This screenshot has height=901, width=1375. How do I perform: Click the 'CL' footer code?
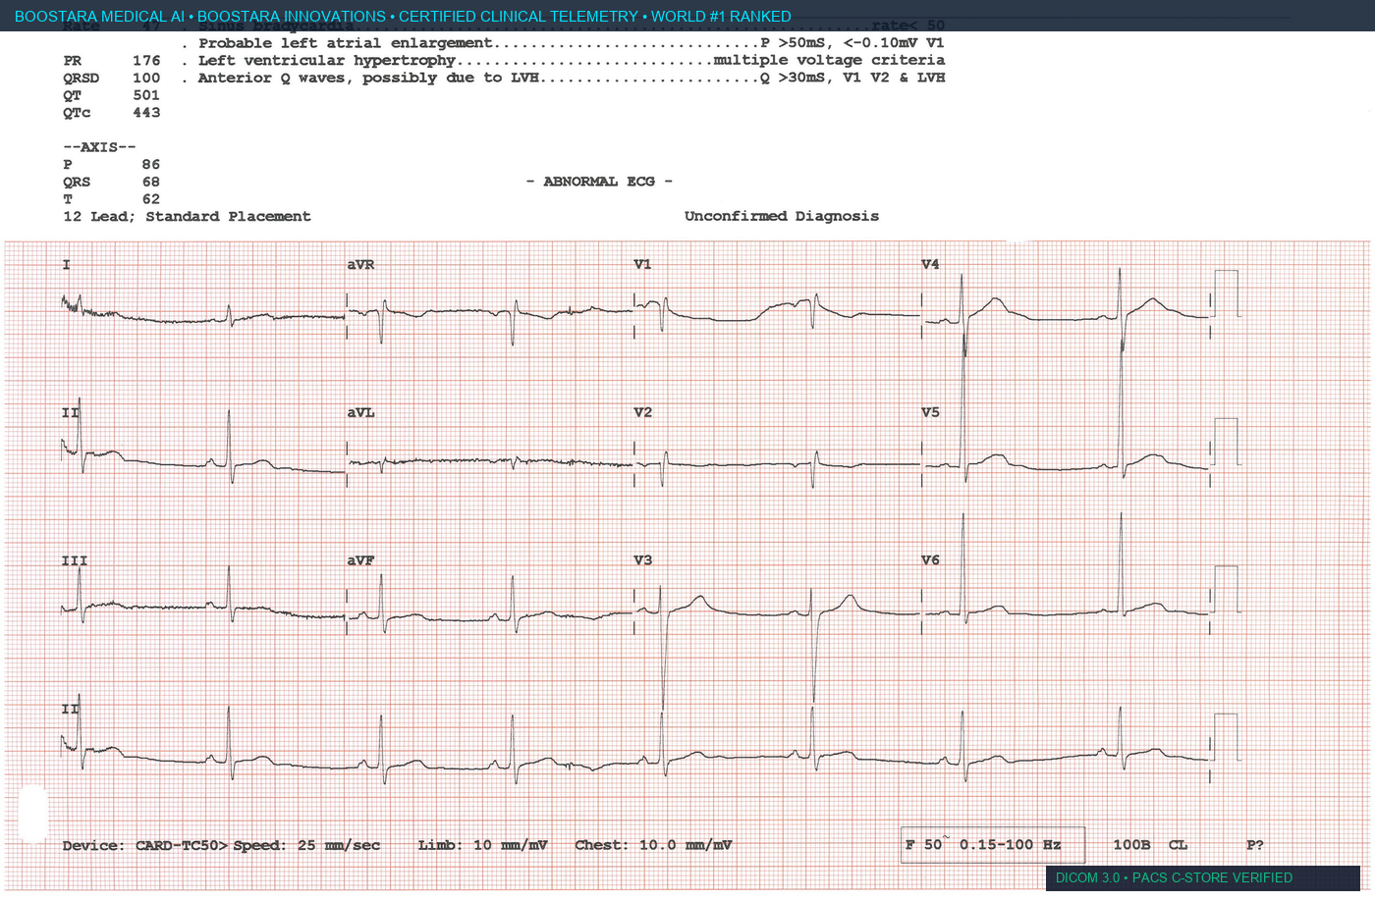1178,845
